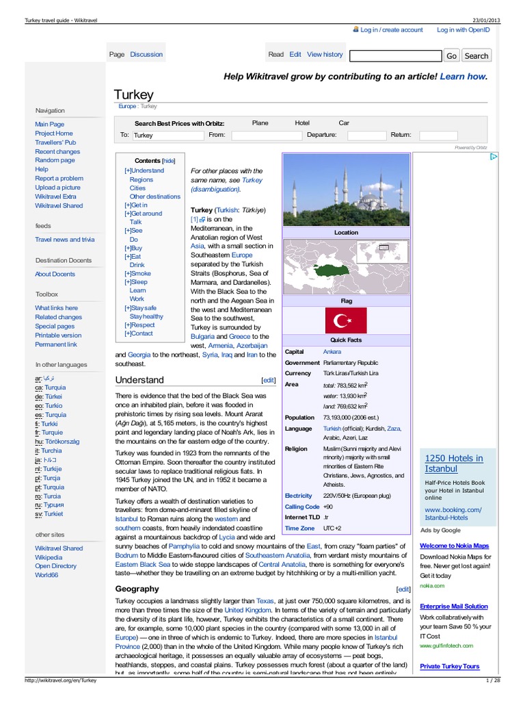Click the Search button
Image resolution: width=525 pixels, height=701 pixels.
coord(476,56)
